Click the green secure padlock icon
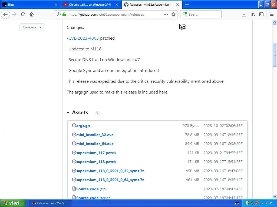 coord(64,14)
